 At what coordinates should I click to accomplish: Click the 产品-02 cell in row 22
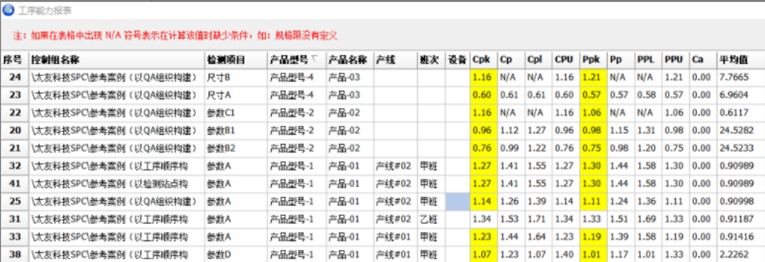[351, 113]
